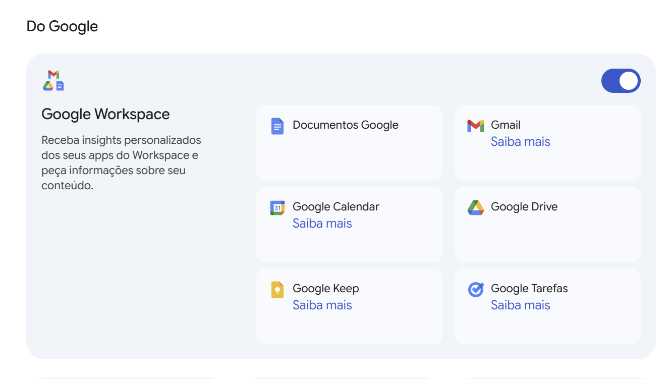Screen dimensions: 670x379
Task: Open Saiba mais link under Gmail
Action: click(520, 142)
